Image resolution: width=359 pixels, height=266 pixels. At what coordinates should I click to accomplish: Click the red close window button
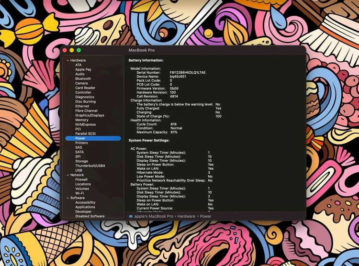[65, 50]
